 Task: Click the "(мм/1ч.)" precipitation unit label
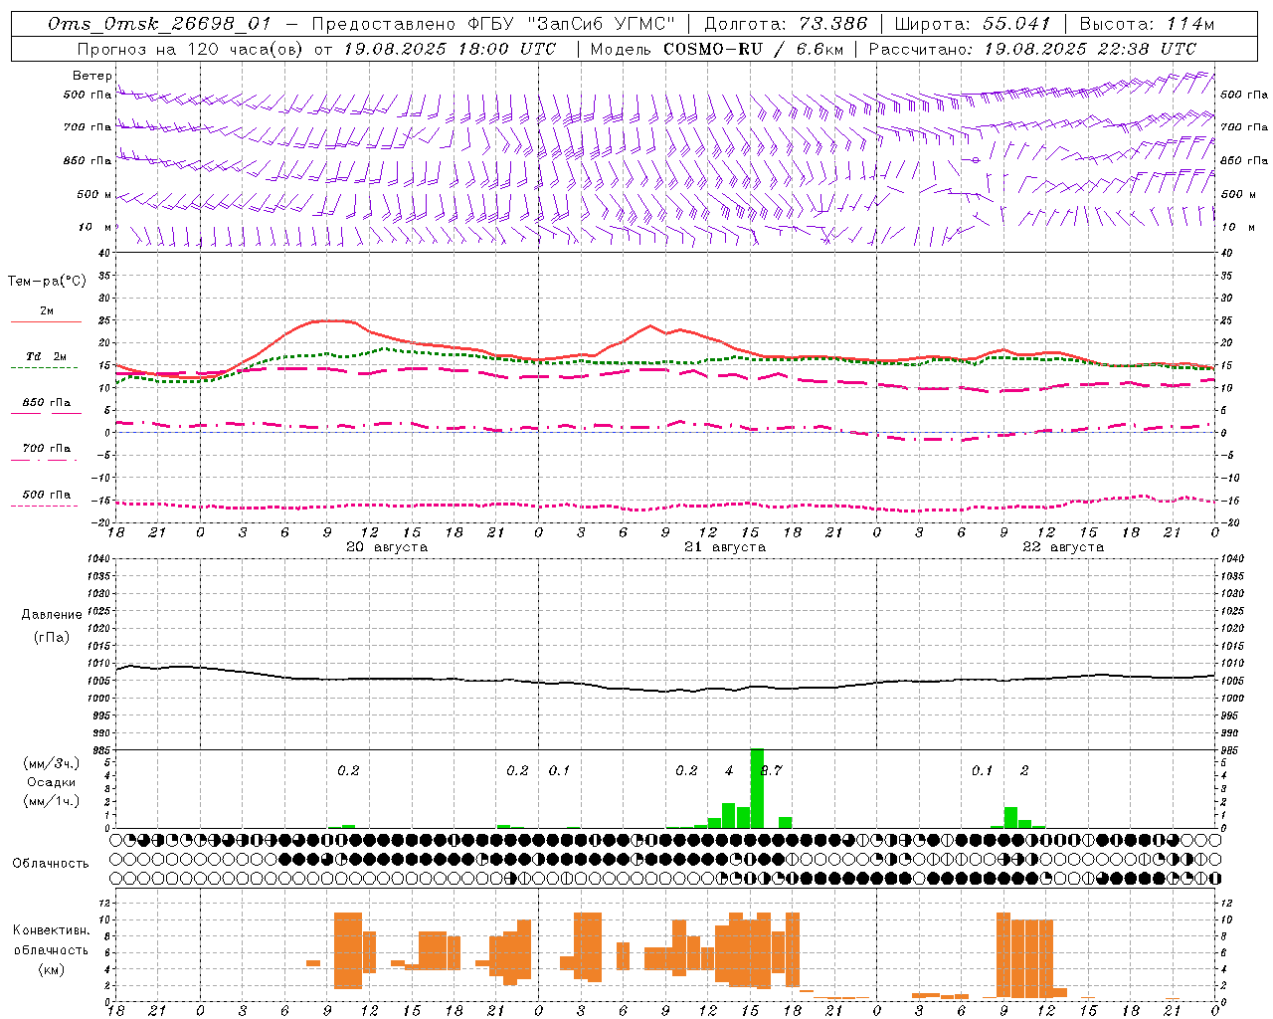51,801
